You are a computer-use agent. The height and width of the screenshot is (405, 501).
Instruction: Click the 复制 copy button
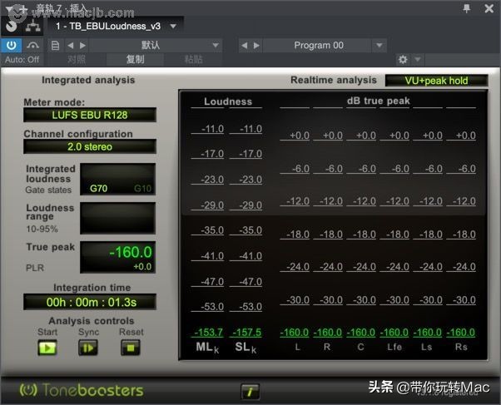coord(135,59)
